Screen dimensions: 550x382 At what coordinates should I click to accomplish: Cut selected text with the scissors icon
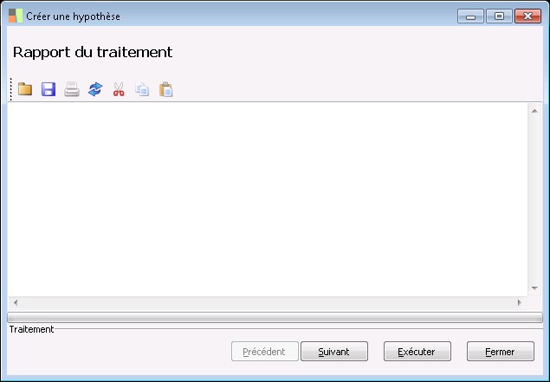click(119, 89)
